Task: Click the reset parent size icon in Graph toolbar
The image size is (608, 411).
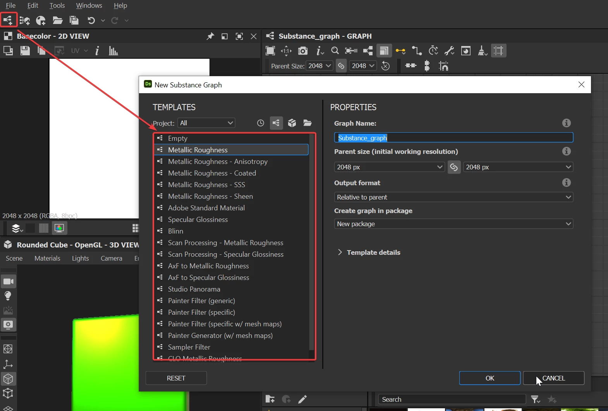Action: pyautogui.click(x=385, y=66)
